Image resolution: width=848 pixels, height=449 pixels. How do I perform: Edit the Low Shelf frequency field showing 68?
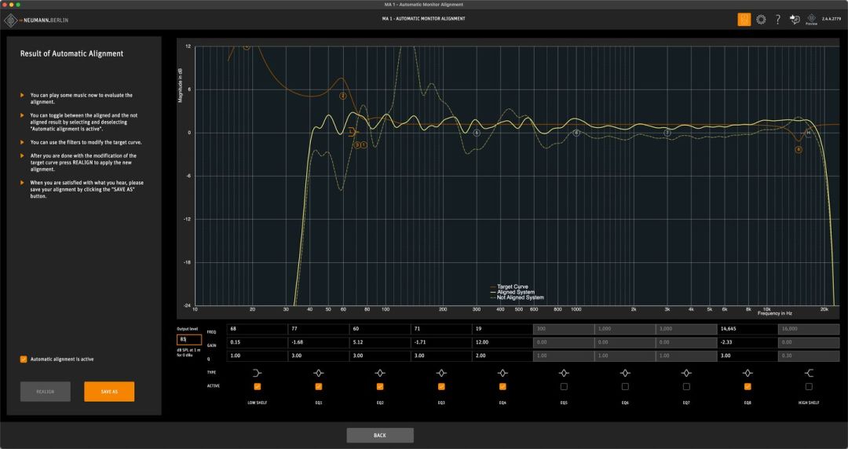click(257, 329)
